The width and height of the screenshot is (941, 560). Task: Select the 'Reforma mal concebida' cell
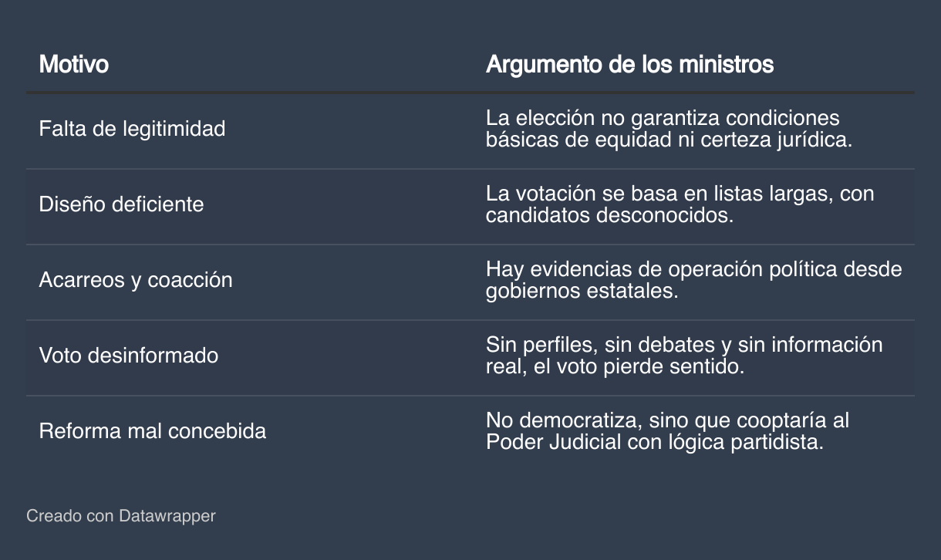click(153, 431)
